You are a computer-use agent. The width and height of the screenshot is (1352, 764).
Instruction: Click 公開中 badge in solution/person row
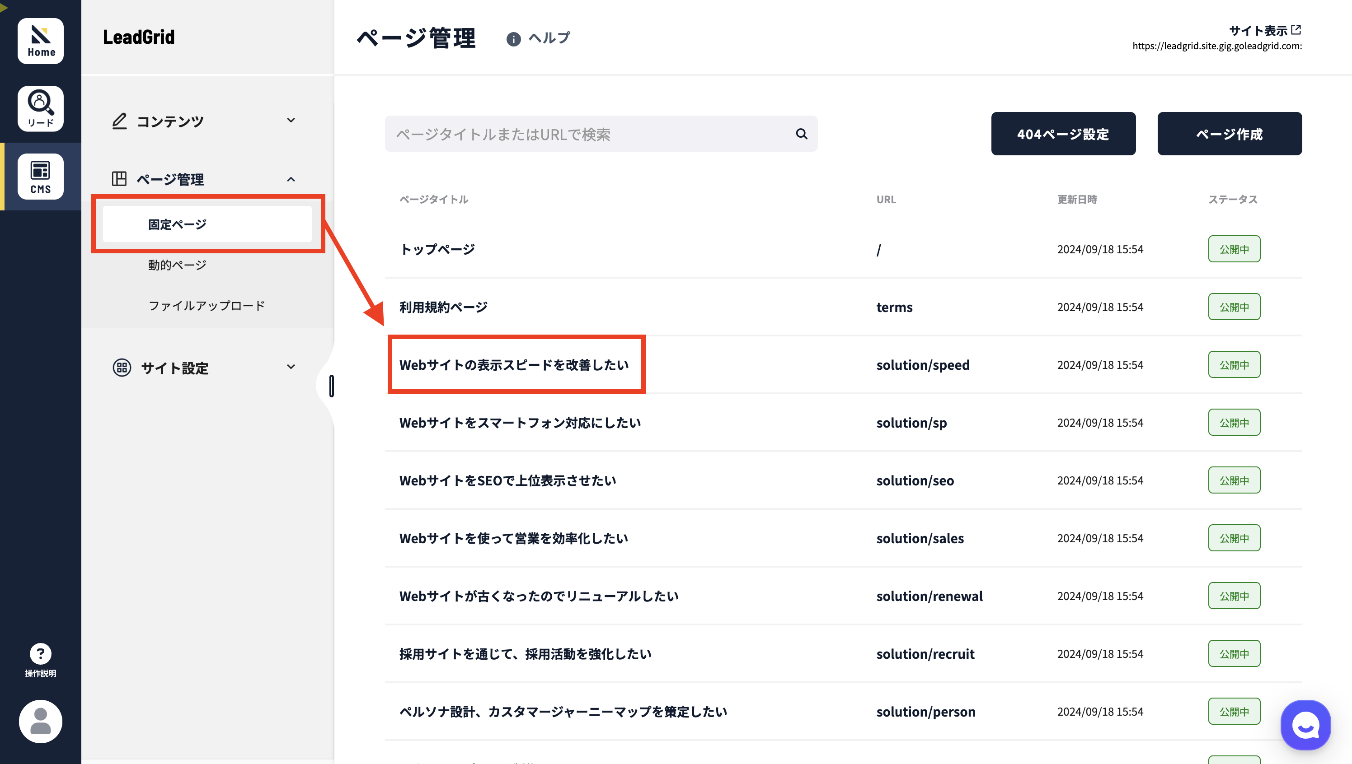click(x=1235, y=712)
